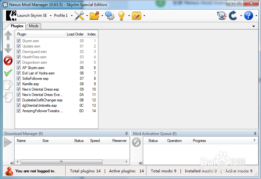Viewport: 261px width, 179px height.
Task: Expand the Download Manager side toolbar overflow
Action: [x=11, y=163]
